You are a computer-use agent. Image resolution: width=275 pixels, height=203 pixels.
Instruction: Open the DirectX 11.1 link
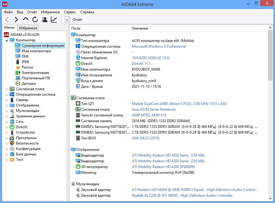[x=141, y=63]
